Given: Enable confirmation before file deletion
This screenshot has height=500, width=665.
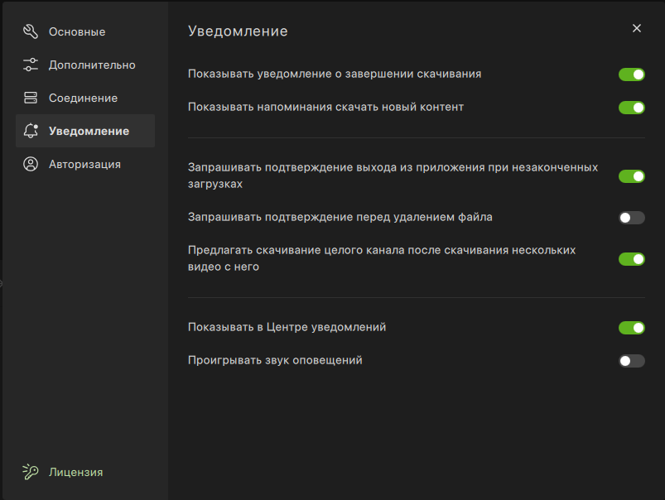Looking at the screenshot, I should pos(631,218).
